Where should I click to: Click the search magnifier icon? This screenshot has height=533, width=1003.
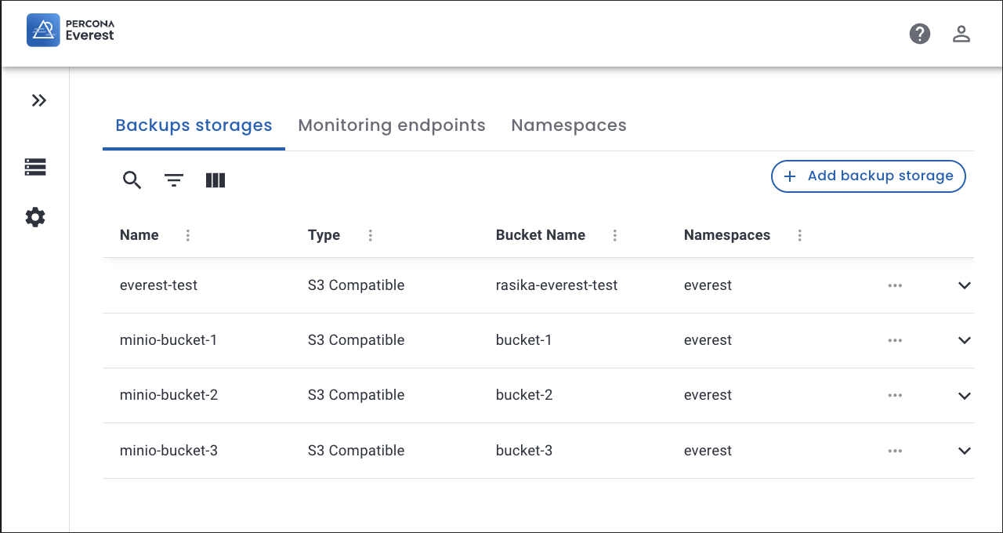132,180
